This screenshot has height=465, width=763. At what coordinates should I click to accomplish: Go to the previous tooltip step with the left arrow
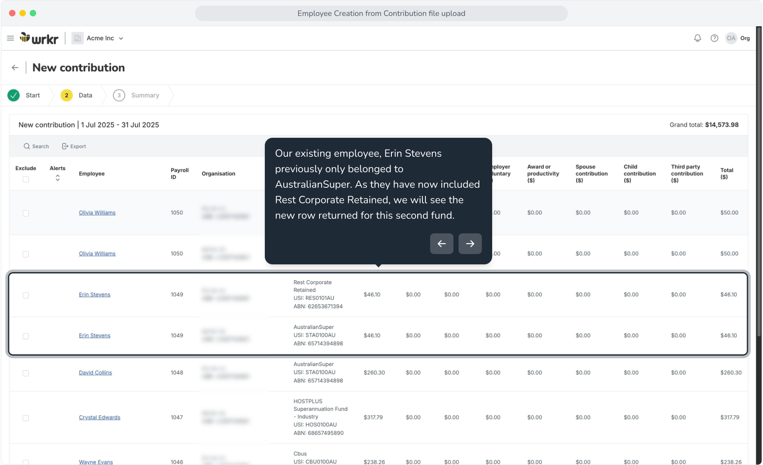pos(442,244)
